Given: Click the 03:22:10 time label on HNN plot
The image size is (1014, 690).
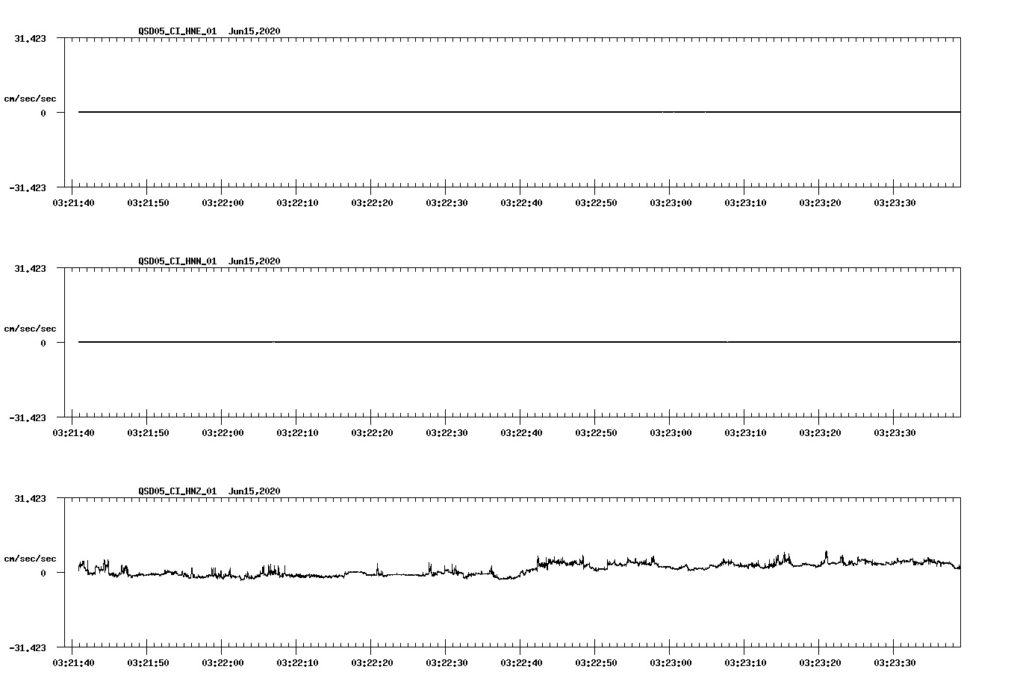Looking at the screenshot, I should (x=297, y=433).
